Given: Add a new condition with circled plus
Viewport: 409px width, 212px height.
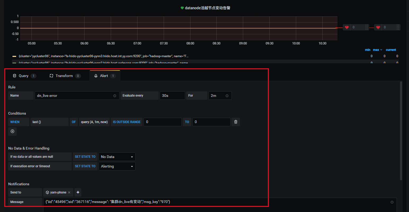Looking at the screenshot, I should 12,132.
